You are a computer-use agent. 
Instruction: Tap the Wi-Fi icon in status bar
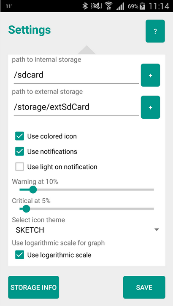pos(108,6)
